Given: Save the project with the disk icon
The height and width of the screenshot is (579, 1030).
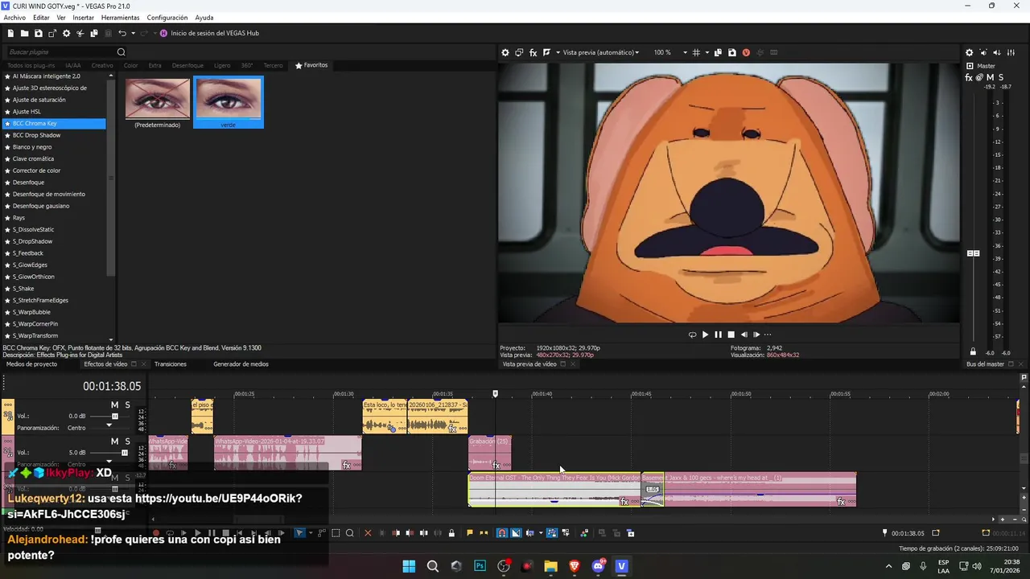Looking at the screenshot, I should 38,33.
